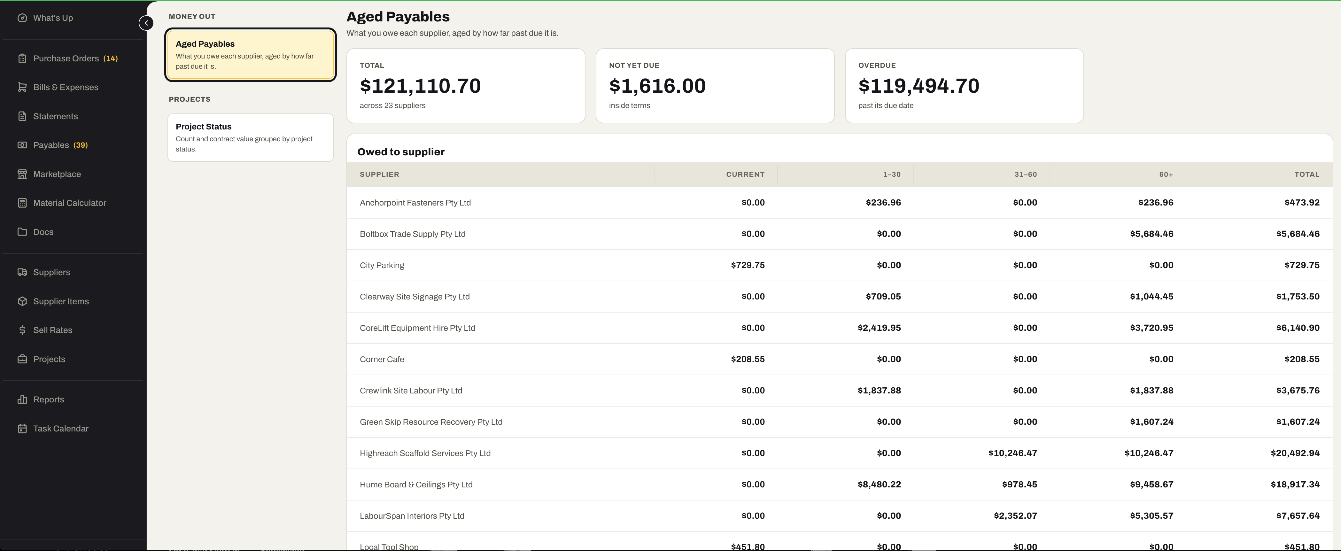Viewport: 1341px width, 551px height.
Task: Click the NOT YET DUE summary card
Action: pyautogui.click(x=715, y=86)
